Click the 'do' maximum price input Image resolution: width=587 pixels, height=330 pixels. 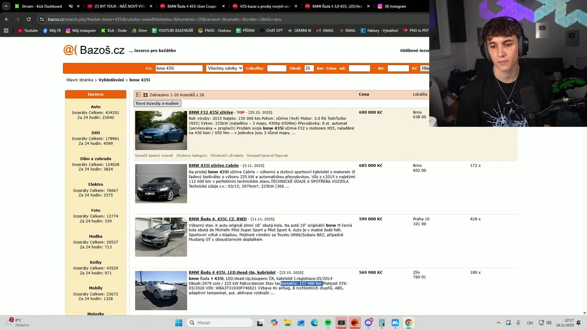(398, 68)
